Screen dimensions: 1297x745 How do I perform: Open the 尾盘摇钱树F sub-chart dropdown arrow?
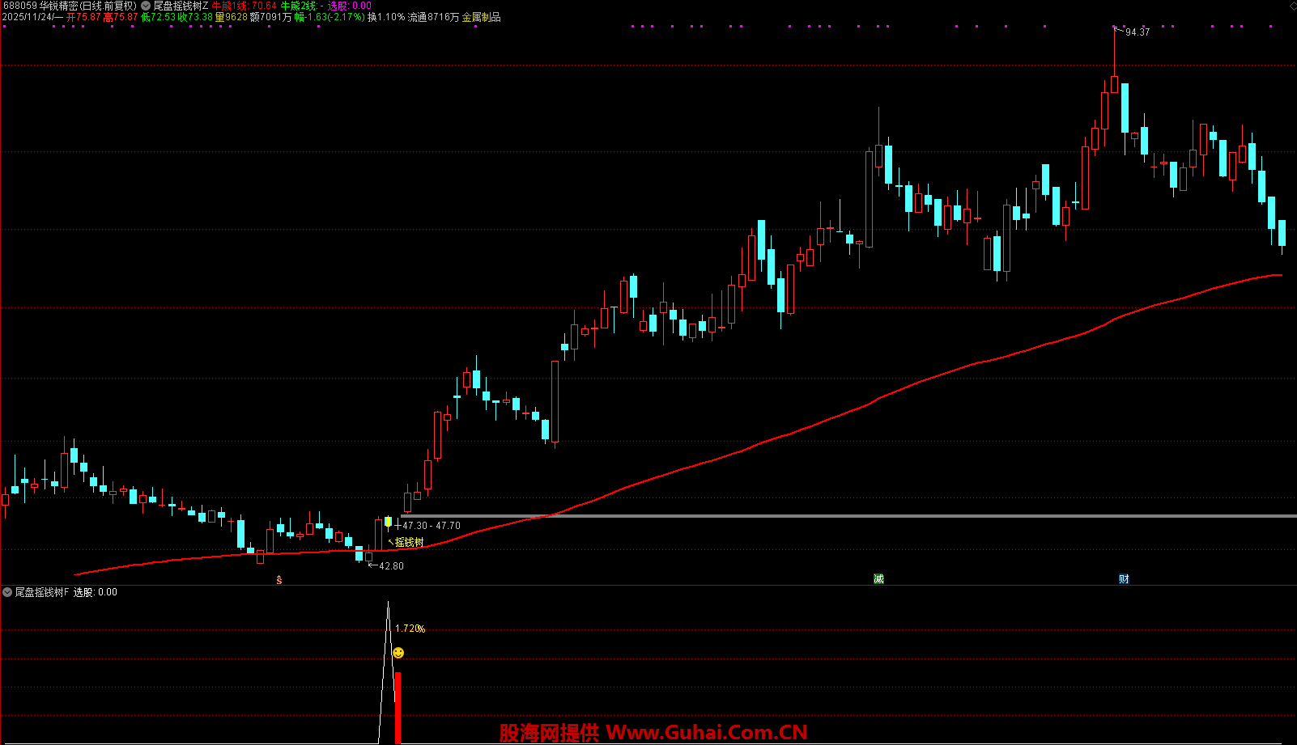[x=7, y=592]
